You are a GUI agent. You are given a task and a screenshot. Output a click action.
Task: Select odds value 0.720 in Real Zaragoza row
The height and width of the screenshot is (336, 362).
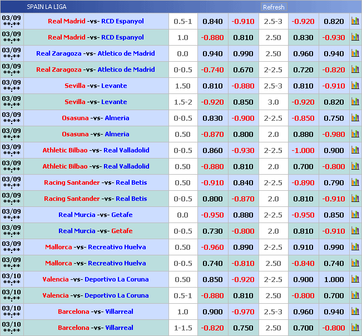tap(304, 70)
